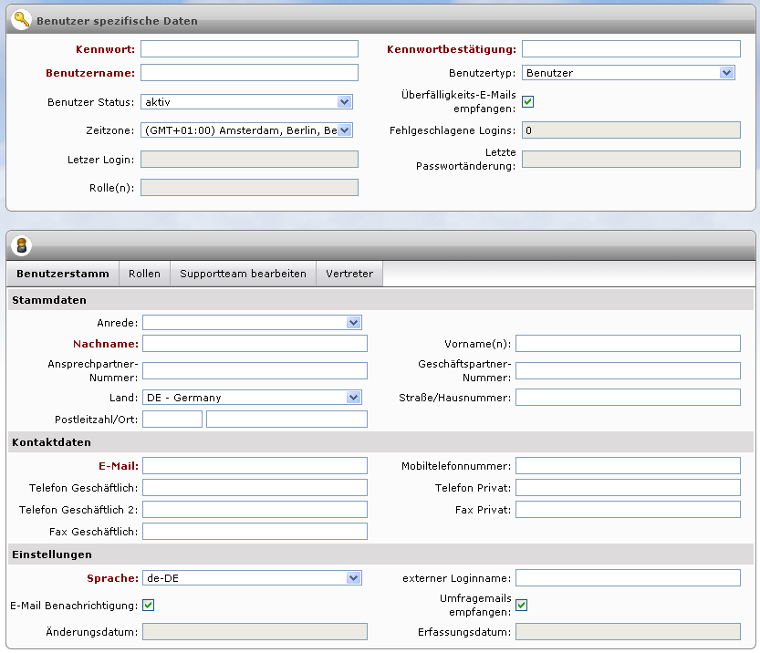Focus the E-Mail input field
The width and height of the screenshot is (760, 653).
[x=255, y=465]
